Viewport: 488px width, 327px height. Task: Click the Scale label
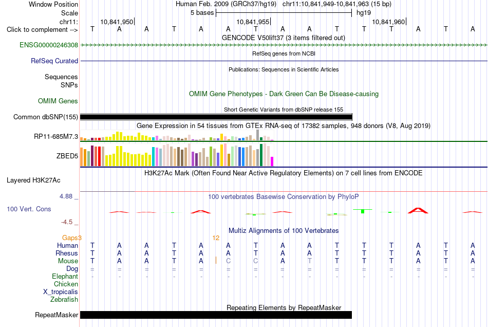(x=70, y=13)
